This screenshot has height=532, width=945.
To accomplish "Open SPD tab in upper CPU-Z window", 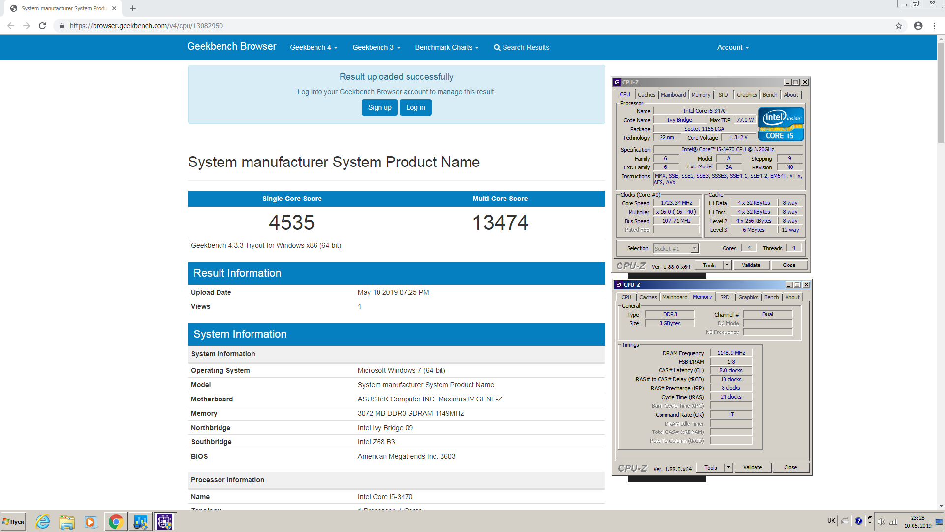I will click(723, 95).
